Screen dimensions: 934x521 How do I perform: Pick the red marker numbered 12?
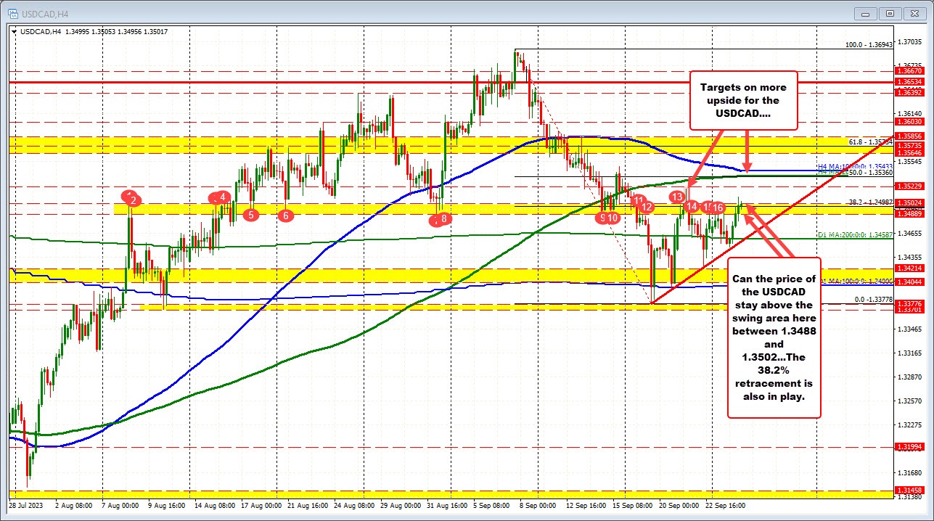647,208
